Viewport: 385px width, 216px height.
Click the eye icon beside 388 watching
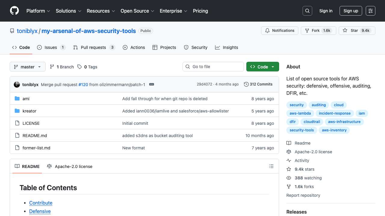[289, 178]
